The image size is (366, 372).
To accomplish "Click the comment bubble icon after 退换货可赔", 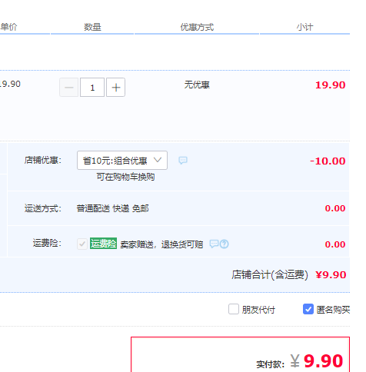I will coord(214,244).
